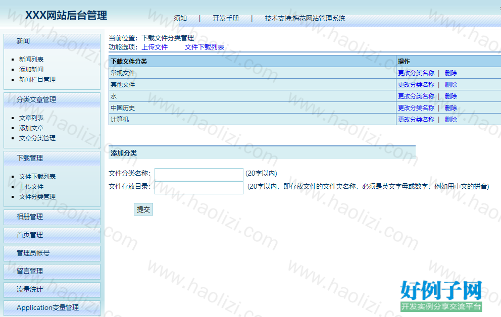Expand the 管理员帐号 sidebar section

pyautogui.click(x=52, y=253)
